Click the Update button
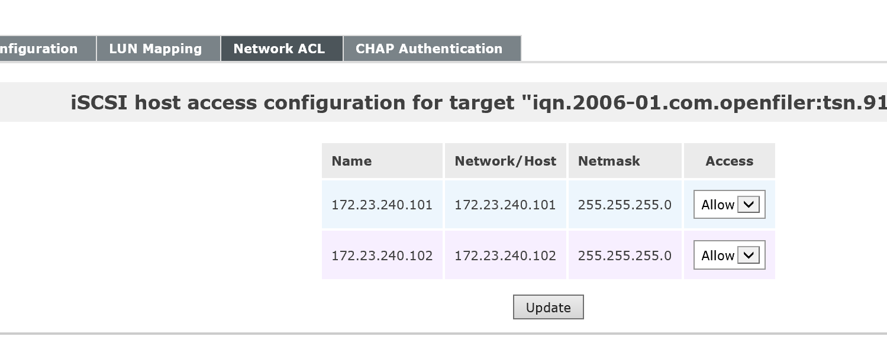This screenshot has height=346, width=887. tap(548, 308)
